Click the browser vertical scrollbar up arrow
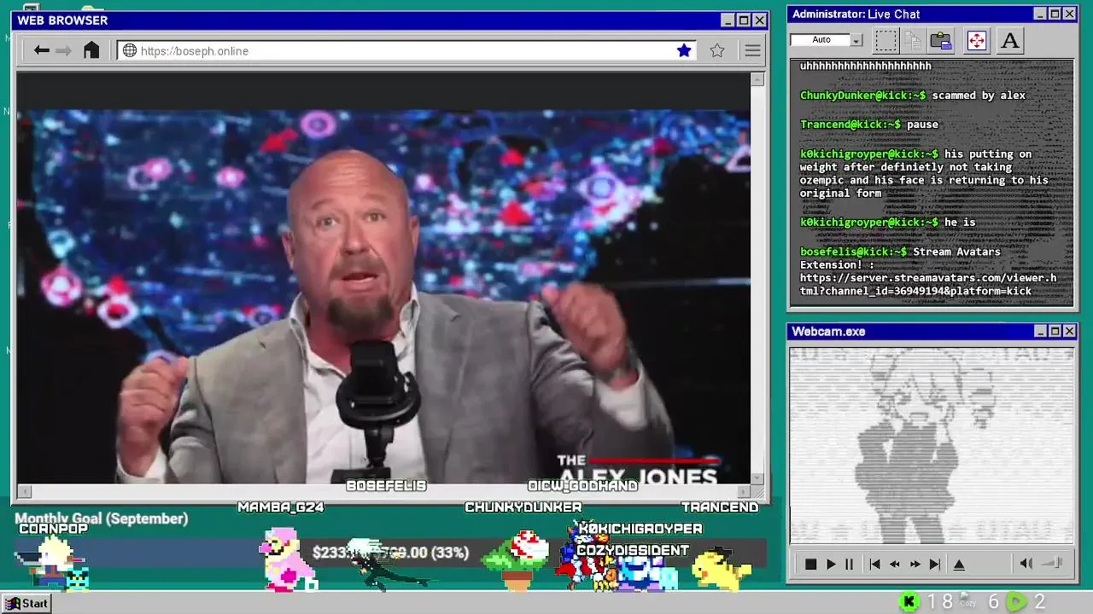Viewport: 1093px width, 614px height. point(757,79)
